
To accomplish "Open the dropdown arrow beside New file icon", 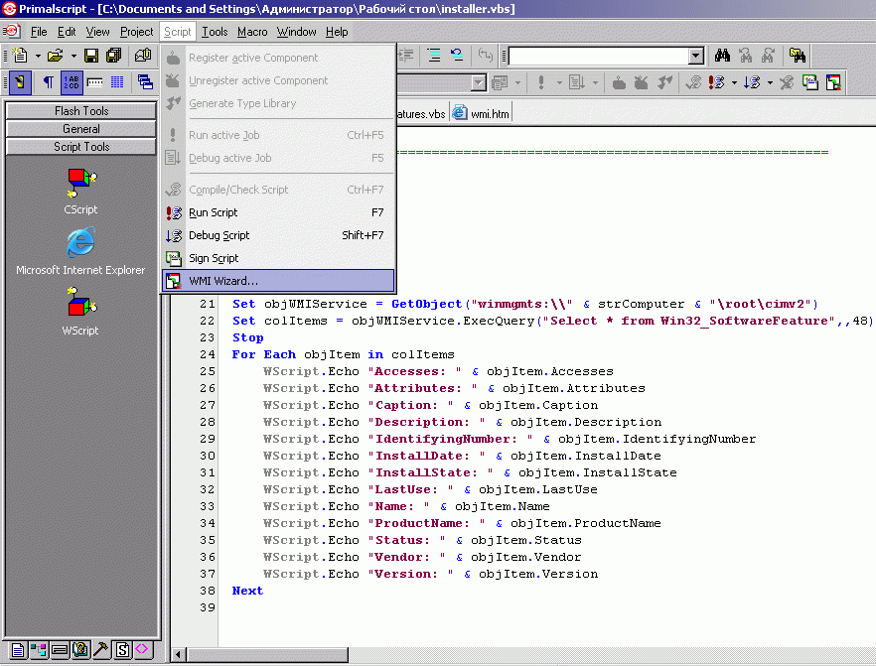I will pos(38,57).
